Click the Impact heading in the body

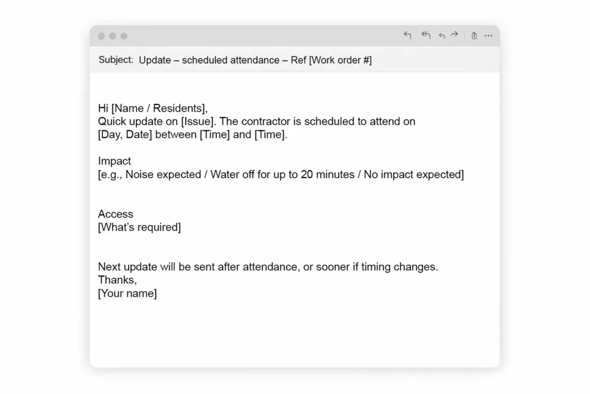point(115,161)
